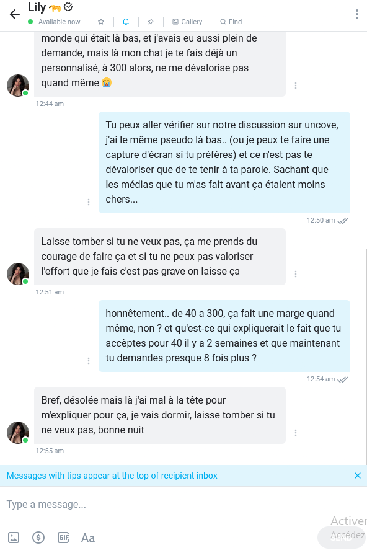
Task: Open options for the 12:44 am message
Action: pyautogui.click(x=296, y=86)
